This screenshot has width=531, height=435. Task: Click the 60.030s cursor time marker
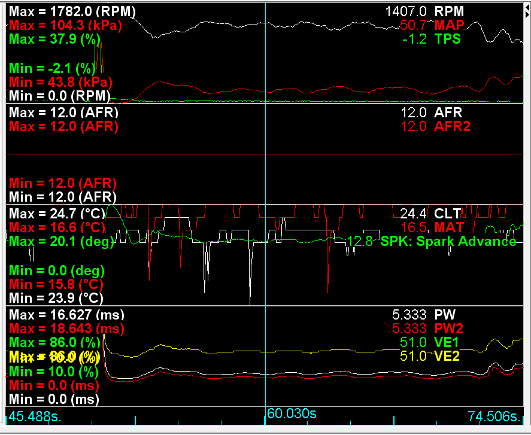pos(292,414)
